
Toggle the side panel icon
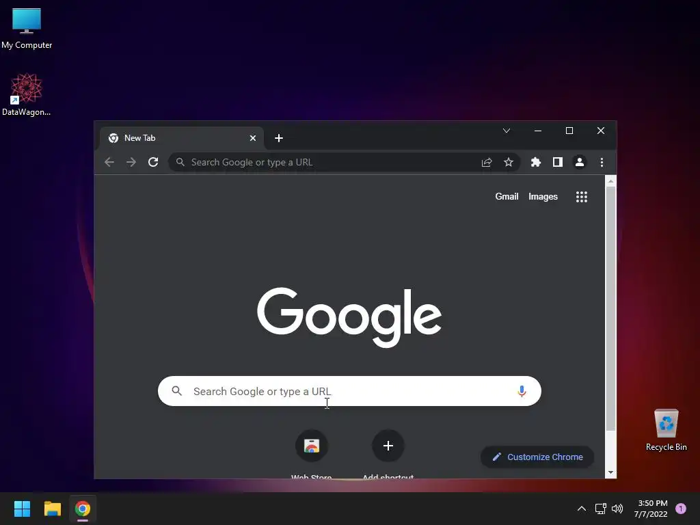558,162
